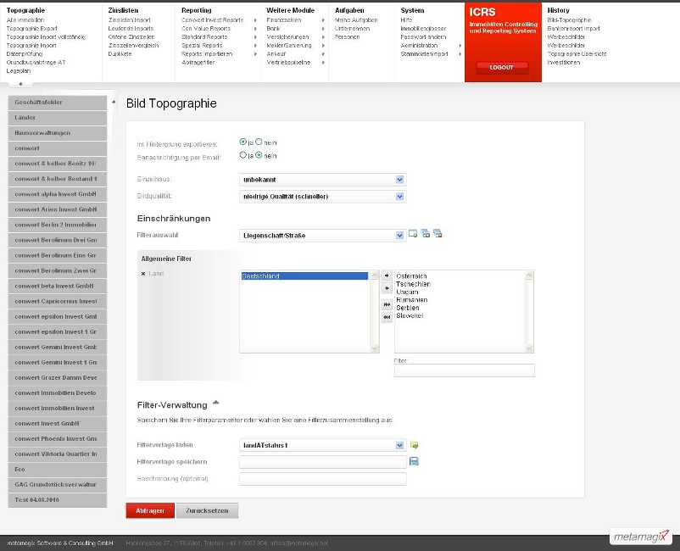Move all countries with the triple right-arrow button

click(x=387, y=305)
